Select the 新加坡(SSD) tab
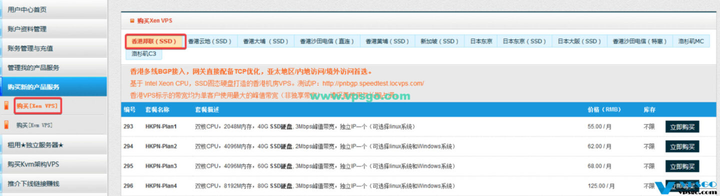The width and height of the screenshot is (720, 196). [439, 41]
